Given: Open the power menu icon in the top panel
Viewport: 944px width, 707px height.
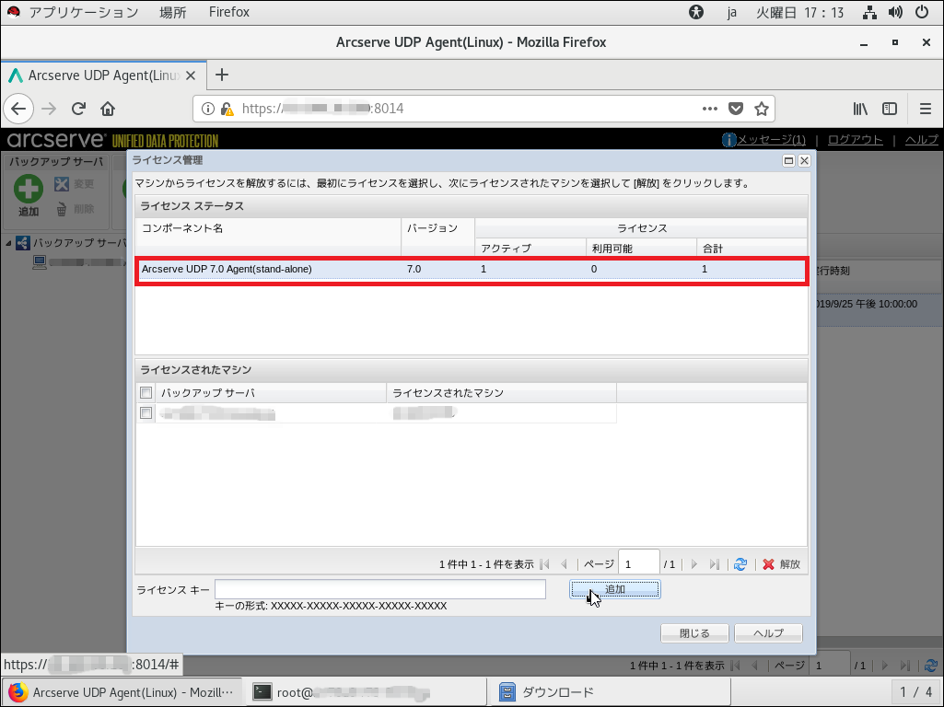Looking at the screenshot, I should 922,12.
